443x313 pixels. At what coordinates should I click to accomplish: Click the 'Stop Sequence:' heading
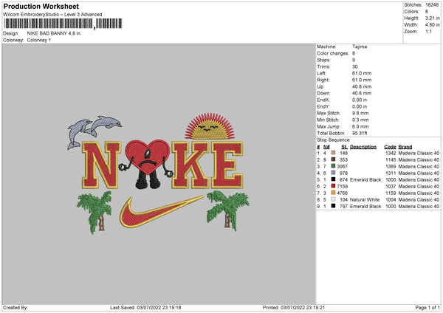[x=334, y=140]
